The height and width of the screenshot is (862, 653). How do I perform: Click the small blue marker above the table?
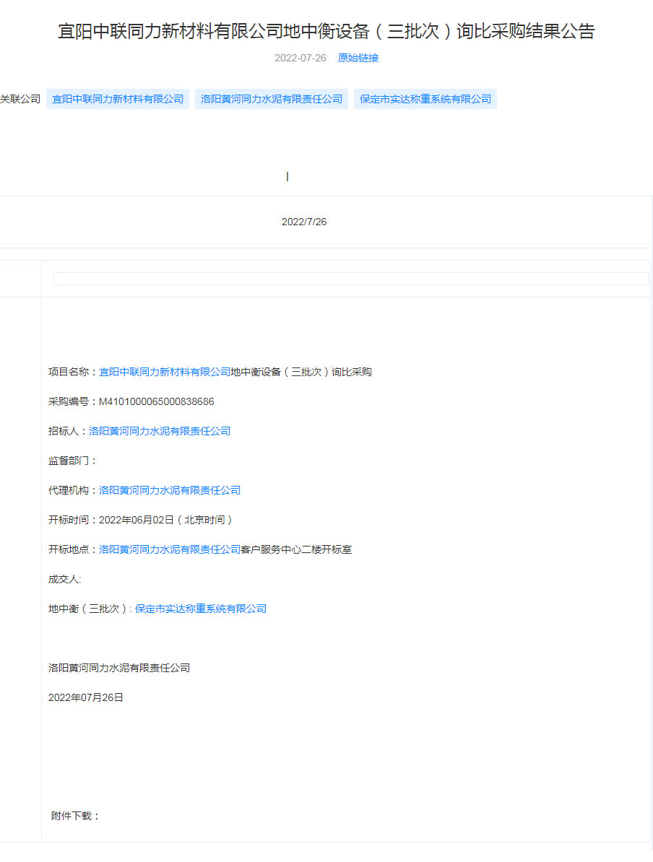287,176
